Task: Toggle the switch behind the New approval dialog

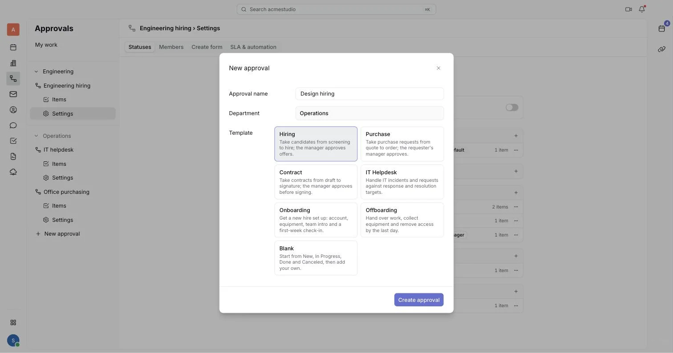Action: pos(512,108)
